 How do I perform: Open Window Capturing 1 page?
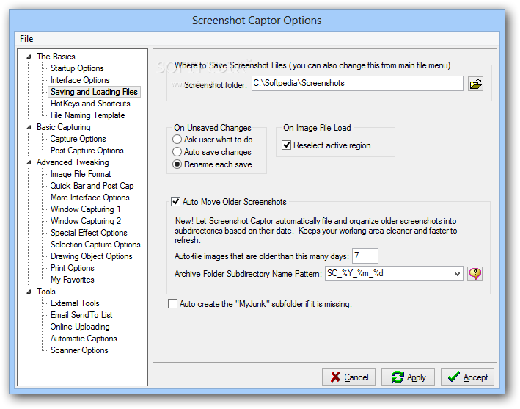click(x=86, y=209)
